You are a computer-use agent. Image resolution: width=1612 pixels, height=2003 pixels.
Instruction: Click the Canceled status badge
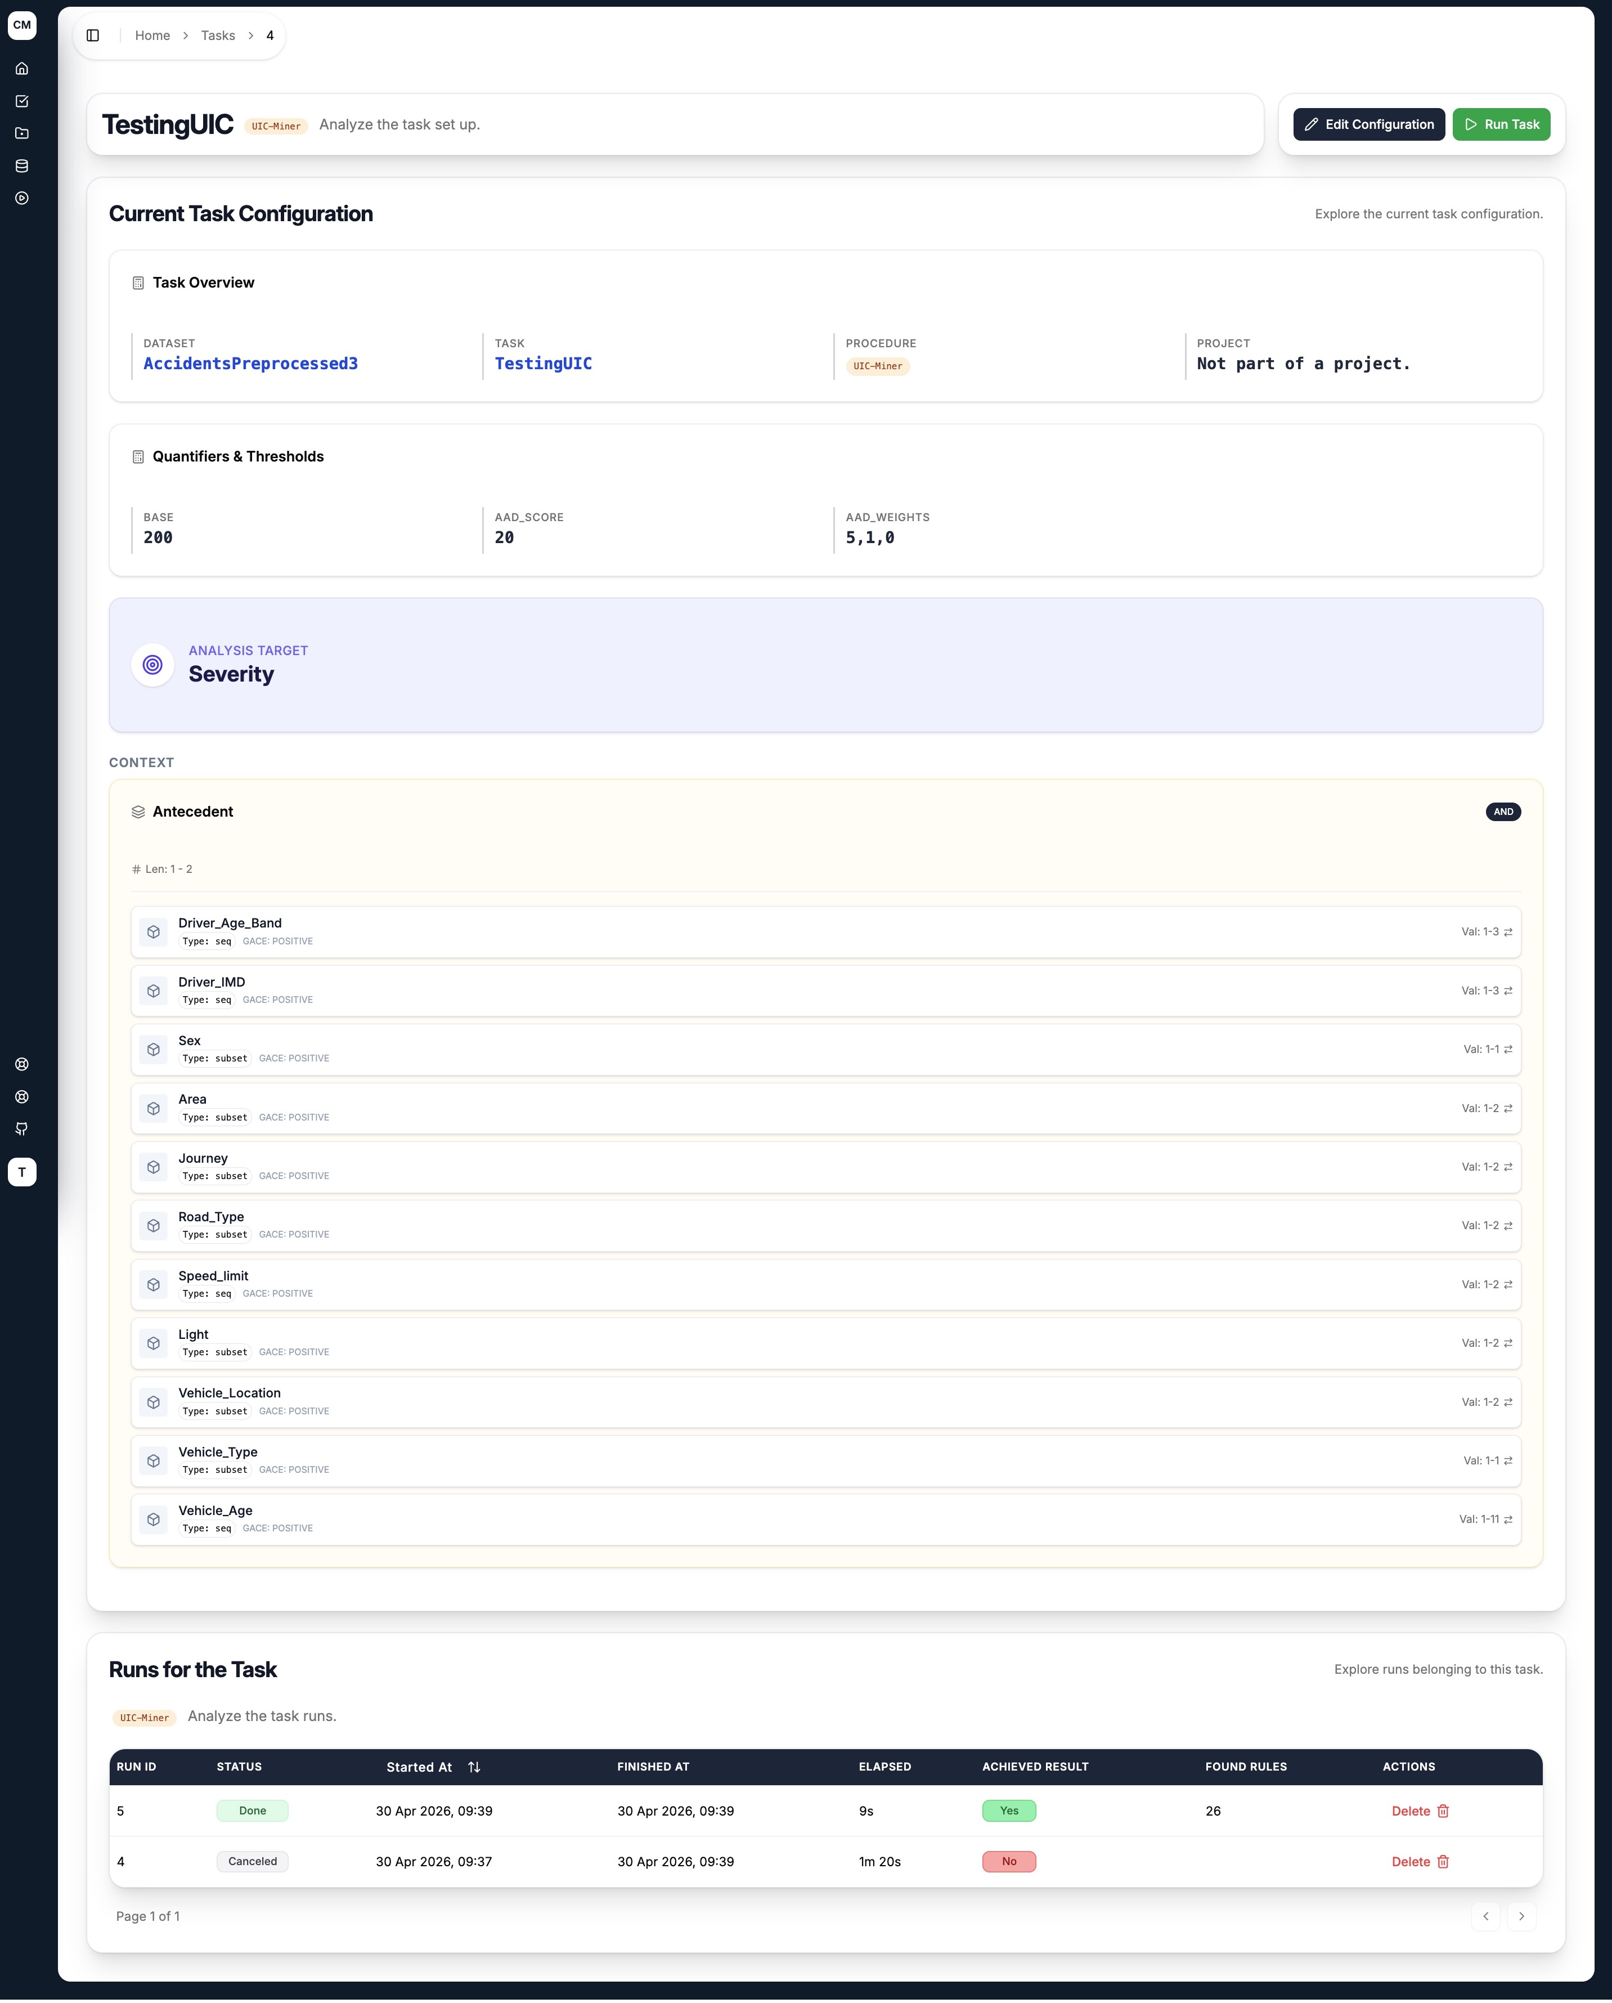coord(253,1863)
